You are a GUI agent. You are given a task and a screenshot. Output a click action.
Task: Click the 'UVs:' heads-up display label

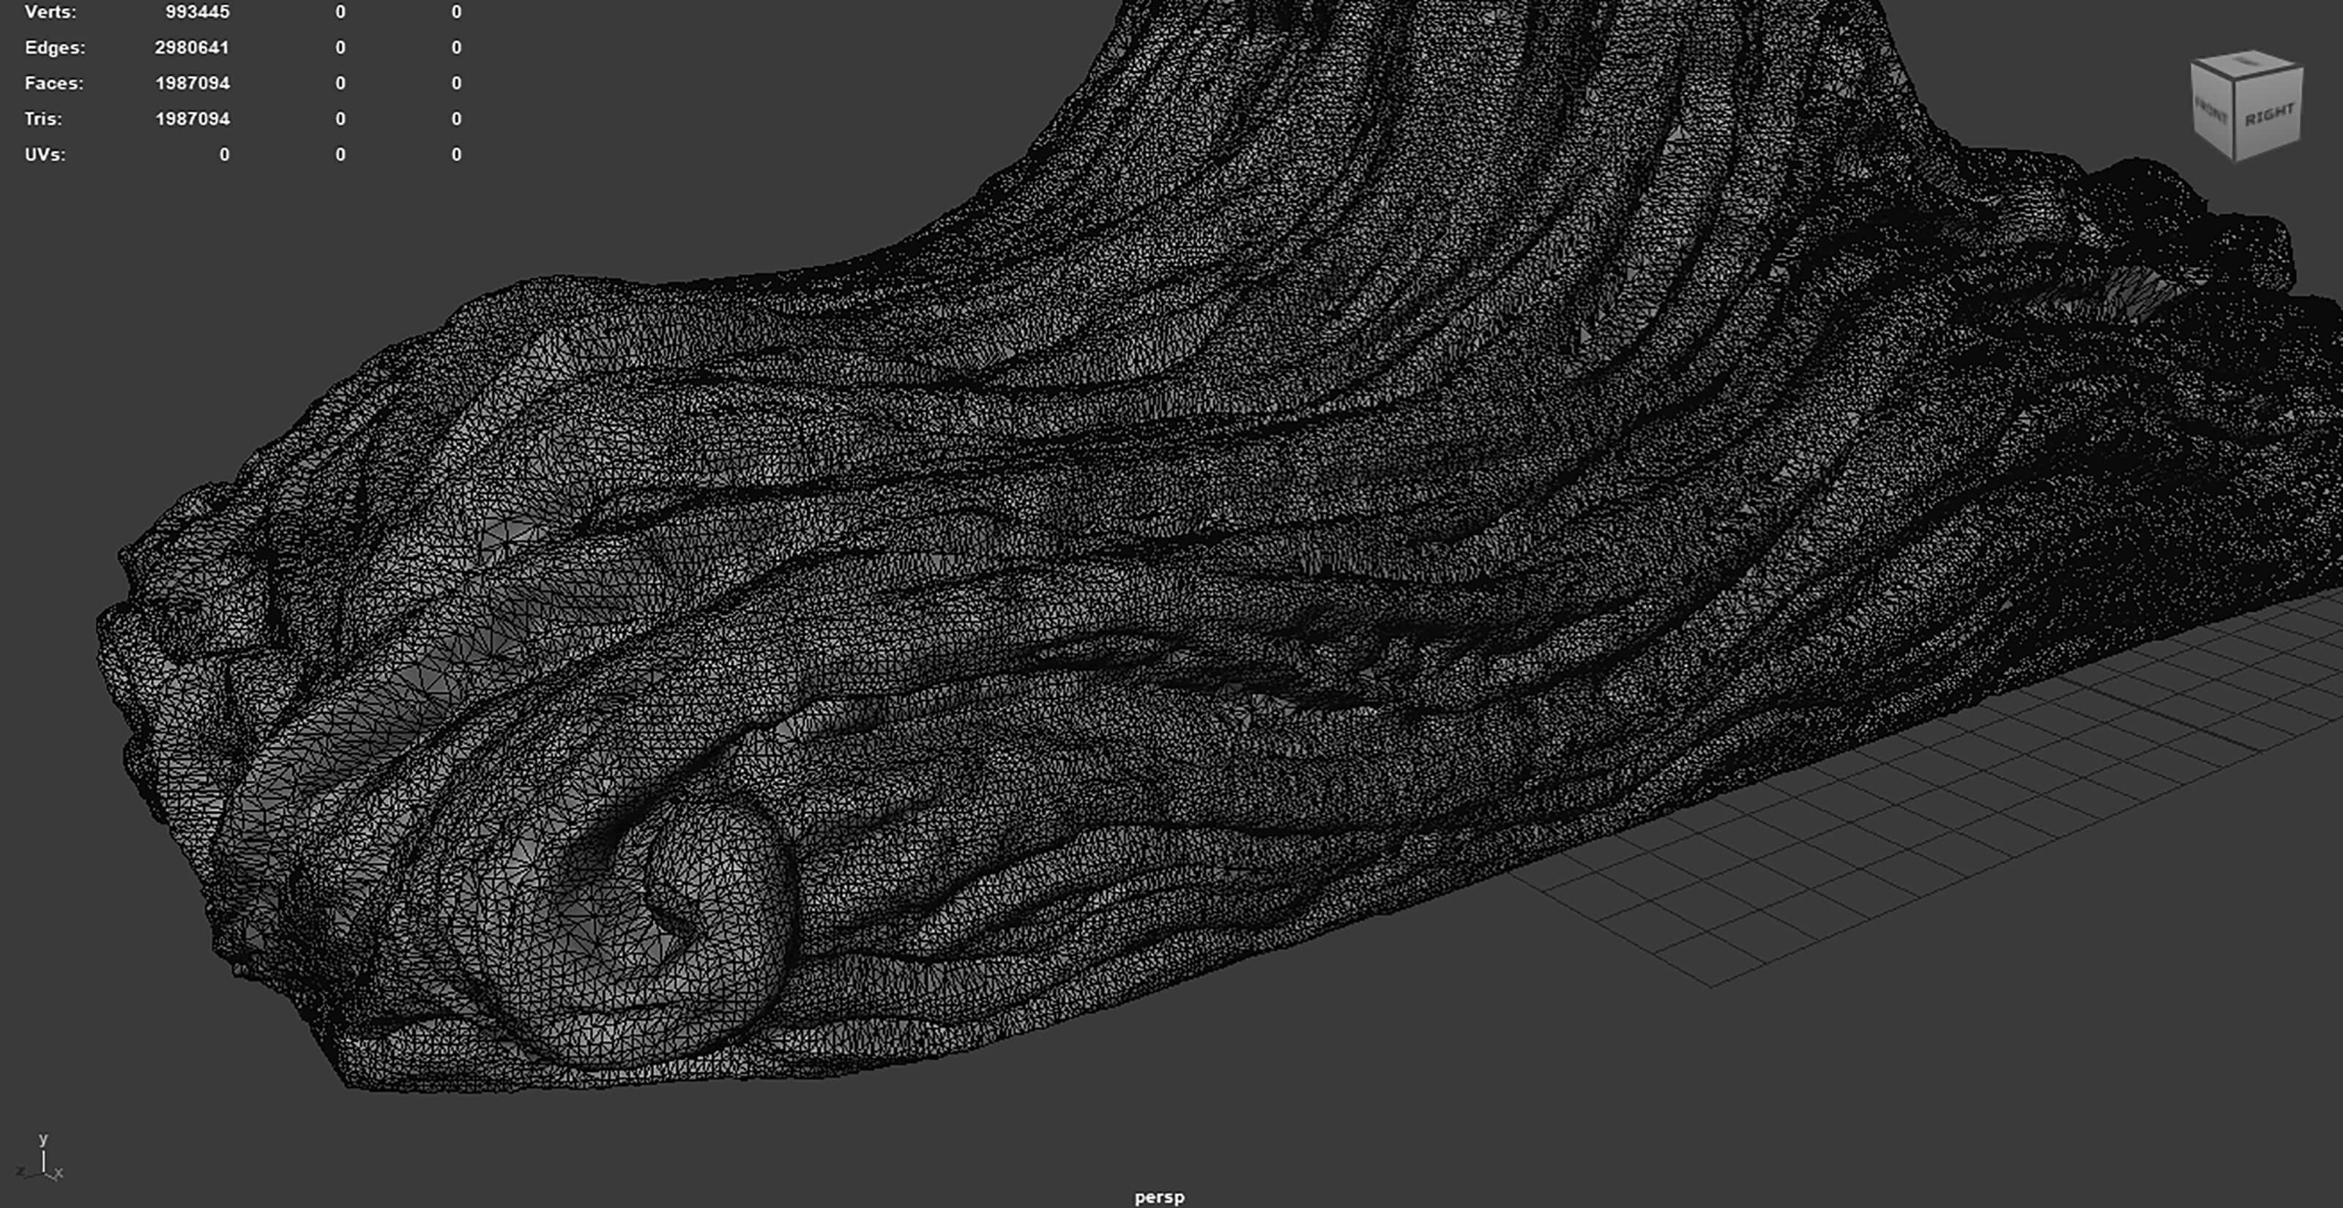click(45, 154)
